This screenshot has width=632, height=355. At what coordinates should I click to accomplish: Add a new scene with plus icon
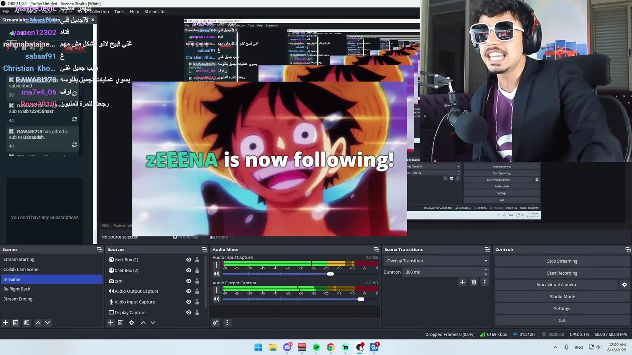(5, 323)
